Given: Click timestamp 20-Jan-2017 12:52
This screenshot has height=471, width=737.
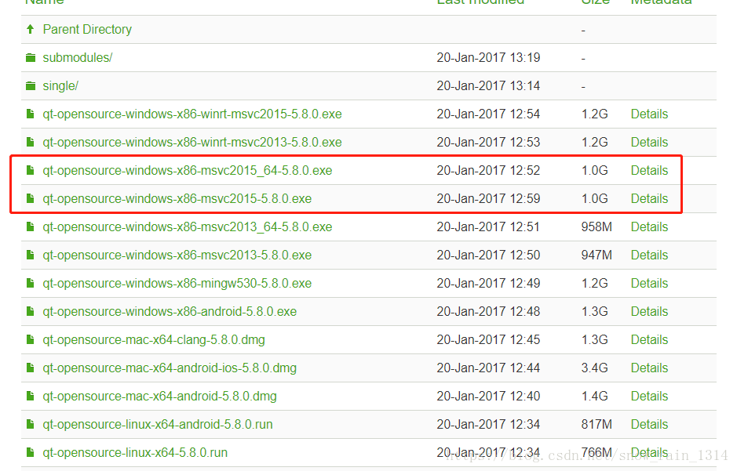Looking at the screenshot, I should [x=488, y=170].
